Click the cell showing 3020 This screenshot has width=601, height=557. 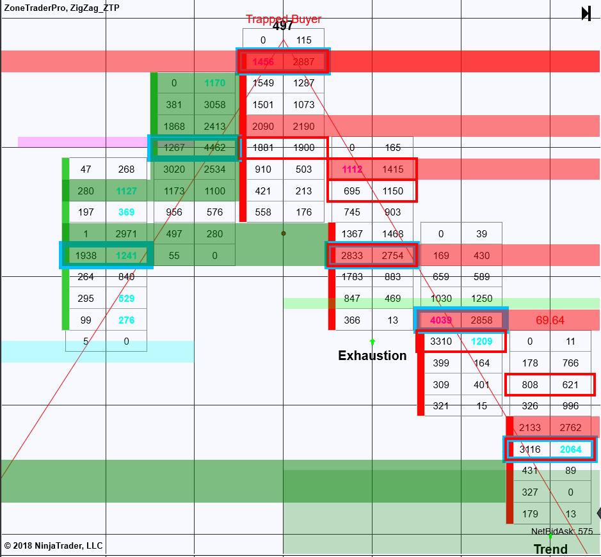coord(174,169)
